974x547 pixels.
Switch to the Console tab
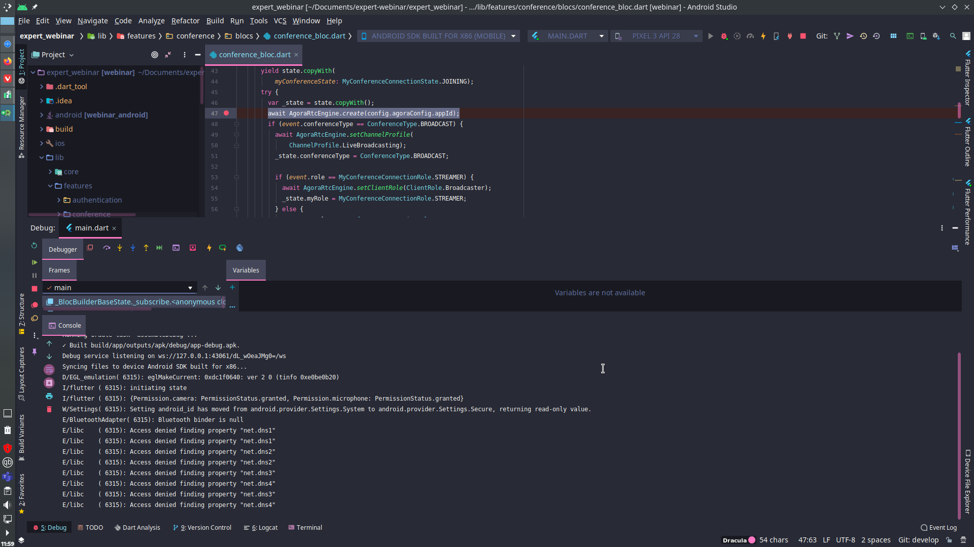click(x=64, y=325)
